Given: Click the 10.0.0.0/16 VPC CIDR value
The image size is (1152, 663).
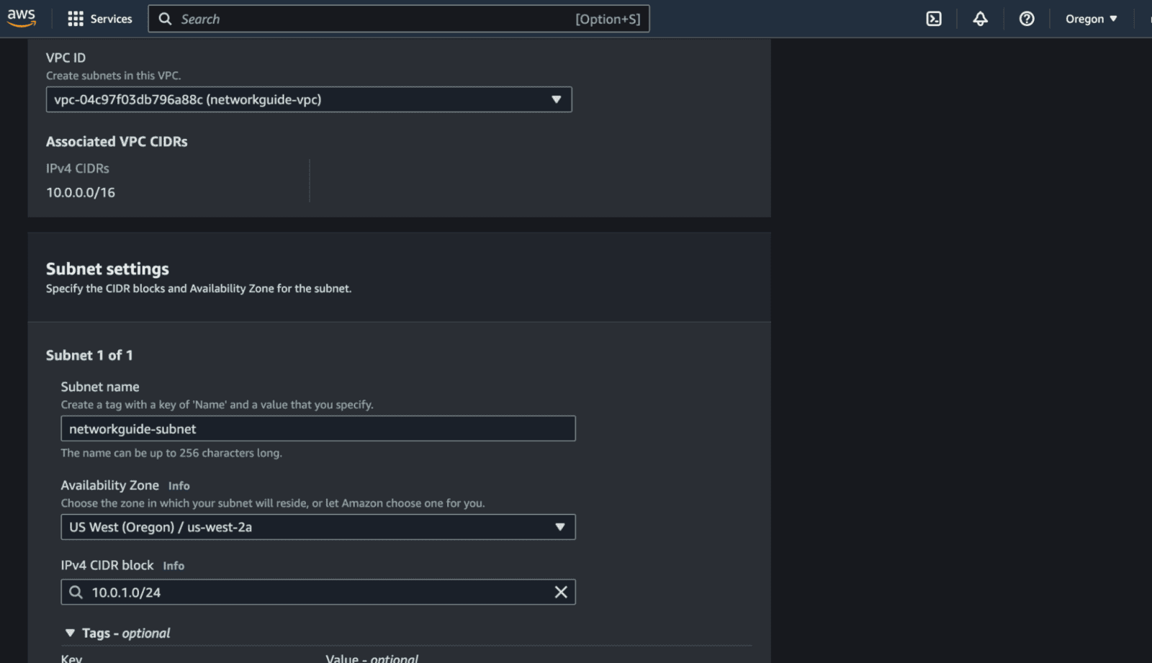Looking at the screenshot, I should point(81,192).
